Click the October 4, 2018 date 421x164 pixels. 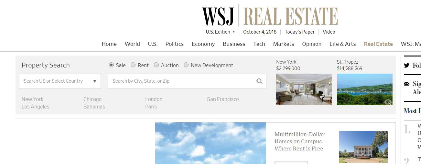pyautogui.click(x=260, y=32)
